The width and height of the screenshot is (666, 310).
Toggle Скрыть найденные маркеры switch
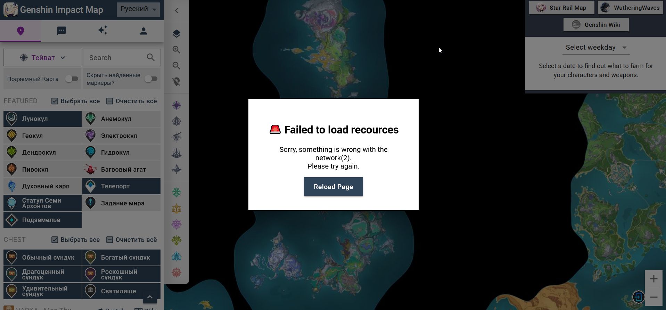point(151,79)
